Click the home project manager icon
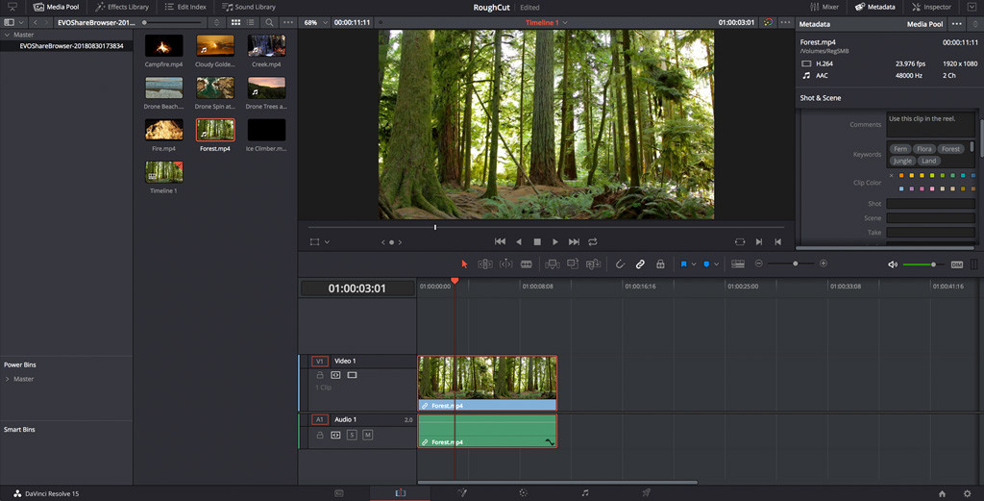Screen dimensions: 984x501 click(x=942, y=493)
